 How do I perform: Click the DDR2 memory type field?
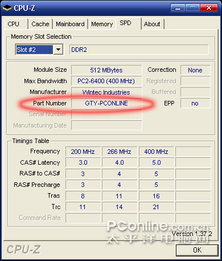[139, 50]
